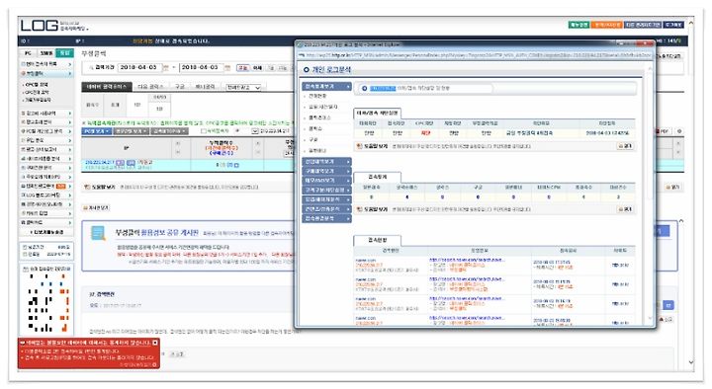Open the IP address link in the highlighted table row
This screenshot has height=389, width=712.
100,162
